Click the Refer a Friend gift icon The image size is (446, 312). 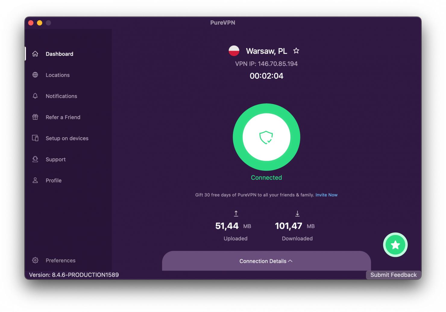pyautogui.click(x=35, y=117)
